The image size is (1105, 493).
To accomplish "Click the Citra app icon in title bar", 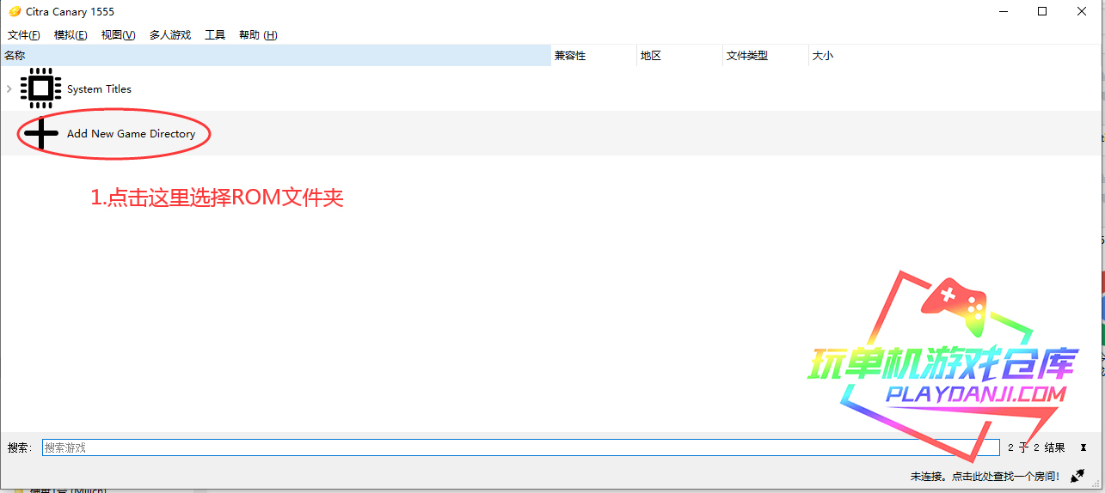I will (15, 12).
